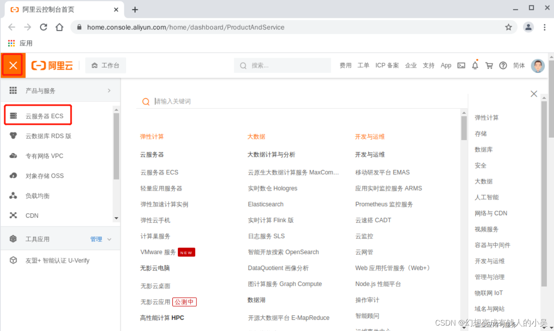Viewport: 554px width, 331px height.
Task: Open Prometheus 监控服务 link
Action: (x=384, y=204)
